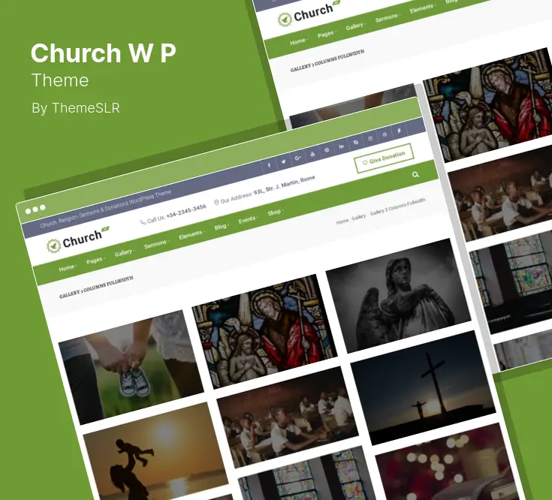Screen dimensions: 552x500
Task: Open Home menu in the back window
Action: 299,41
